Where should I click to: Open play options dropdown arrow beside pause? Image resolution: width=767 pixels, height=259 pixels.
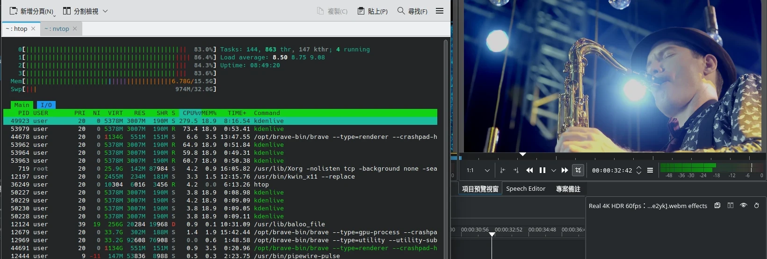554,171
